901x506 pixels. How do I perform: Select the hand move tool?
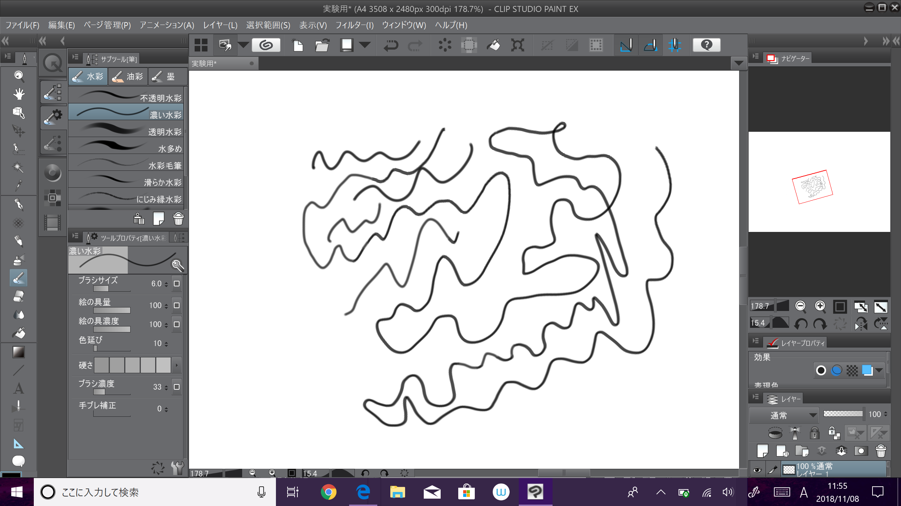[x=19, y=94]
